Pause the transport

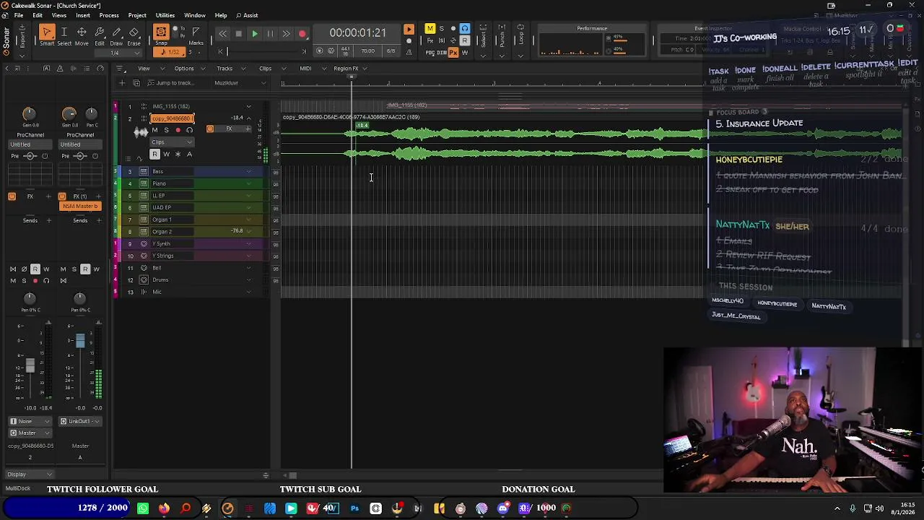click(x=270, y=34)
